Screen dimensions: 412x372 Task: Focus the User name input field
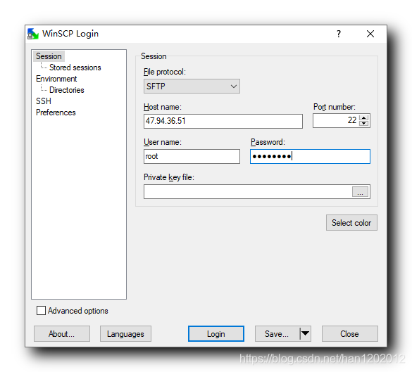pyautogui.click(x=192, y=157)
